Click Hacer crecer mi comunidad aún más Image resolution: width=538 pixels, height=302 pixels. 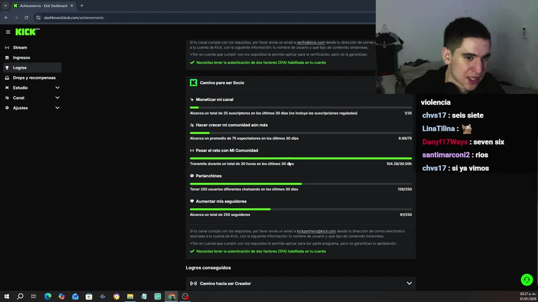[x=232, y=125]
